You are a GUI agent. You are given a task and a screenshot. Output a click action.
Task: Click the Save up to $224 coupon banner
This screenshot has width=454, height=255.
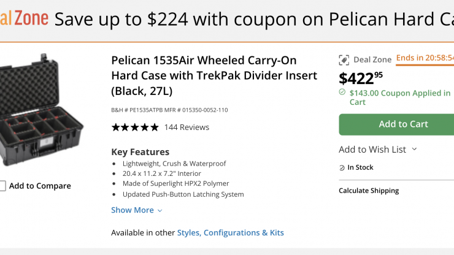pyautogui.click(x=252, y=19)
